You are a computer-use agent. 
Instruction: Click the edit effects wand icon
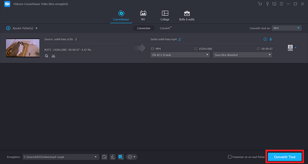46,56
